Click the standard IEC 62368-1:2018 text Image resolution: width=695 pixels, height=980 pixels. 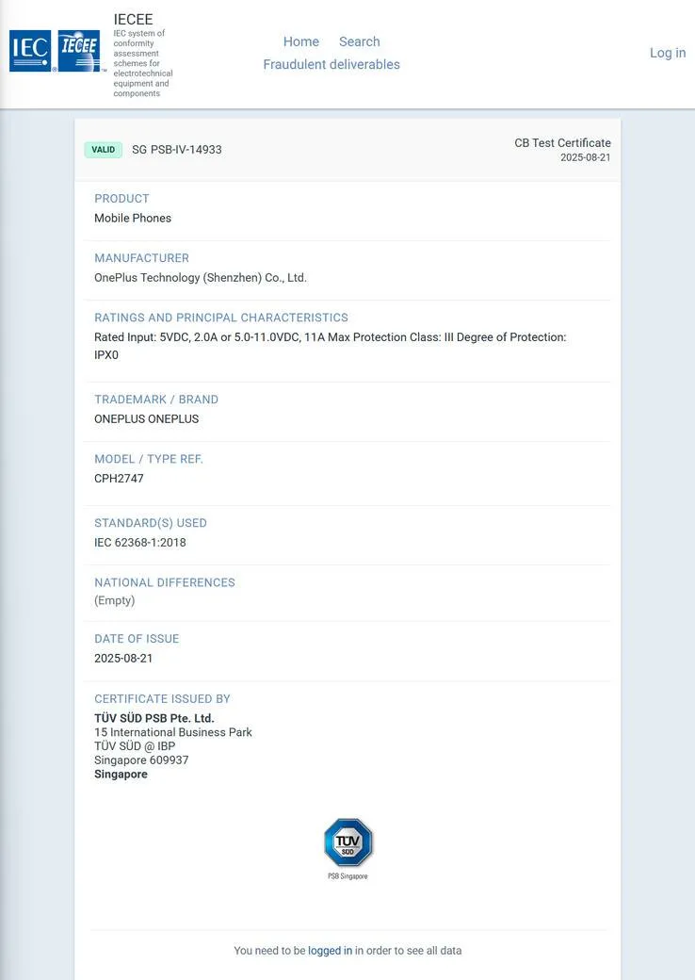pyautogui.click(x=140, y=543)
